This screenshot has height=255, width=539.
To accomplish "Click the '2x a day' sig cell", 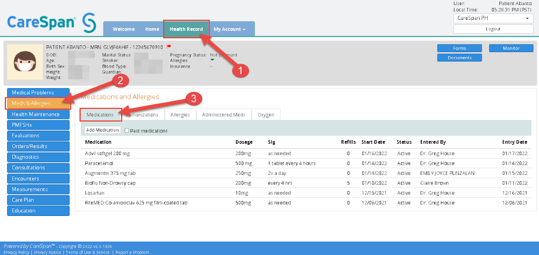I will 277,173.
